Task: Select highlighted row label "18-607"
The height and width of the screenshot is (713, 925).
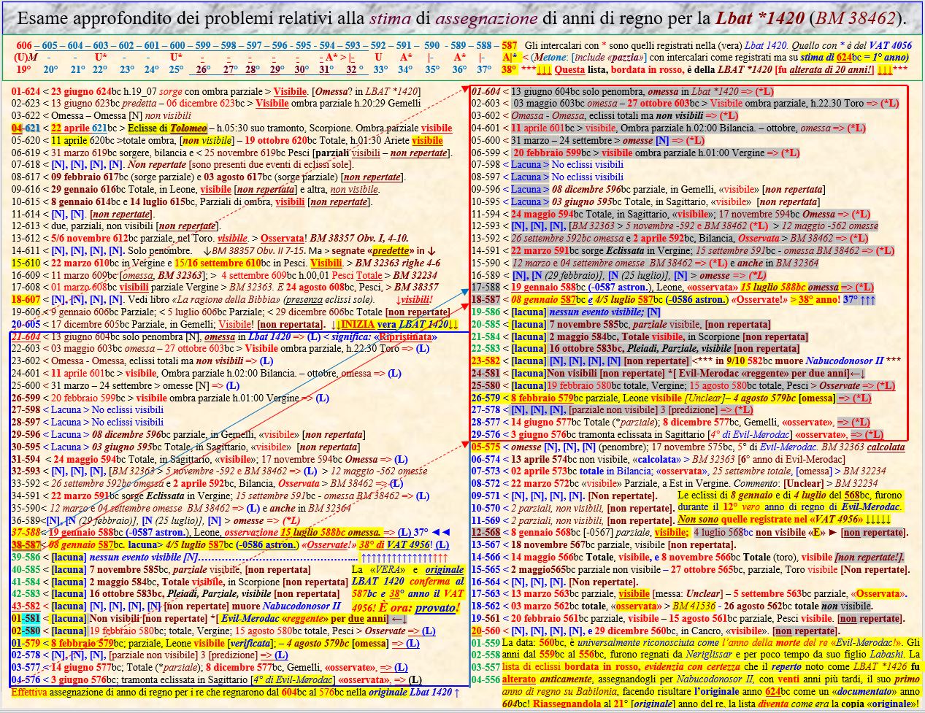Action: pyautogui.click(x=26, y=299)
